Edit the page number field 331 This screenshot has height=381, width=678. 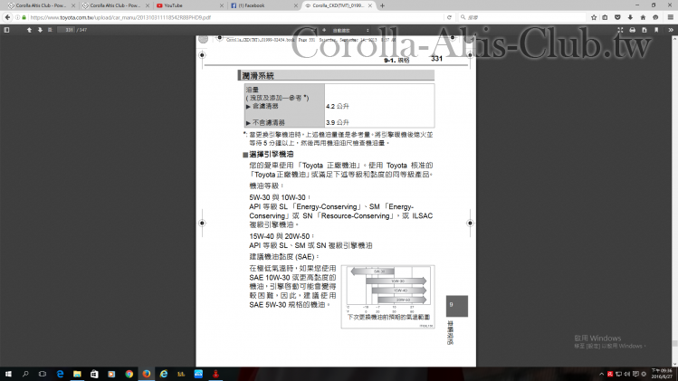pos(67,30)
